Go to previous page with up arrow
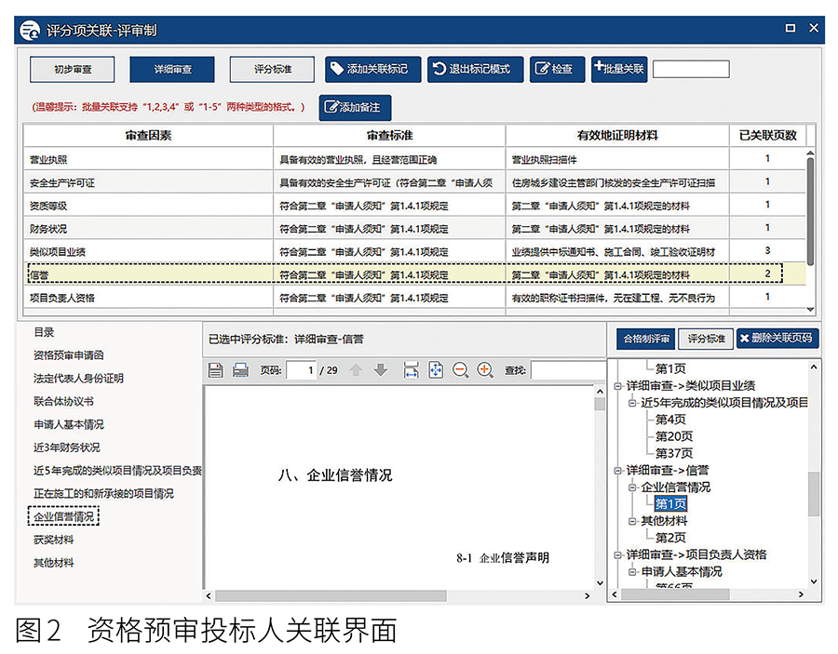 356,370
